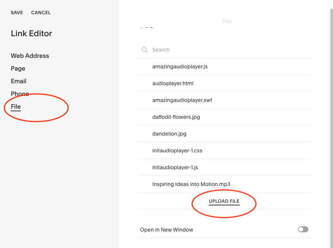The height and width of the screenshot is (248, 333).
Task: Select daffodil-flowers.jpg in the list
Action: (176, 117)
